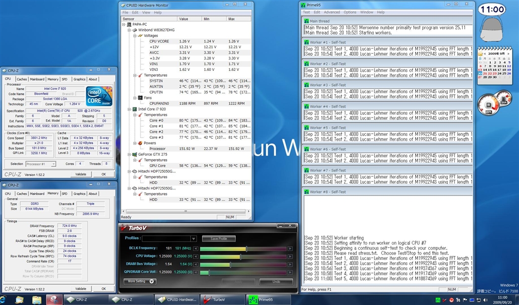Collapse the Fans node in HWMonitor
Screen dimensions: 519x305
point(135,98)
